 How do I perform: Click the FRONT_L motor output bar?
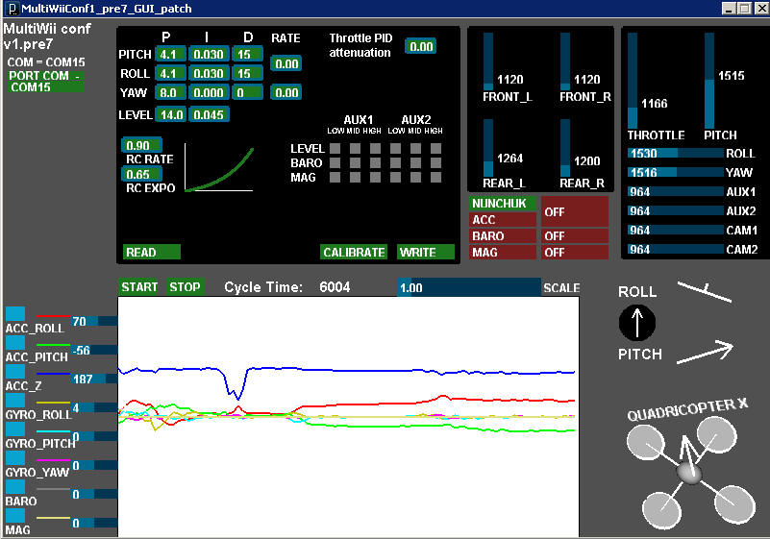coord(488,61)
